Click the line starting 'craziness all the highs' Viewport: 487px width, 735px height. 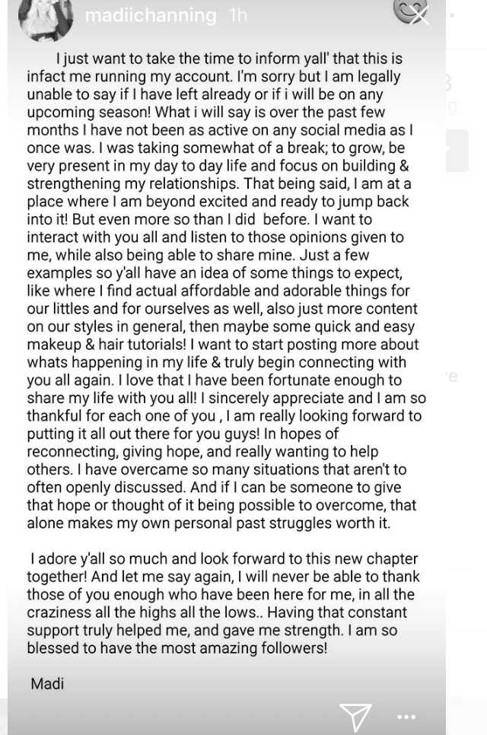pos(217,612)
